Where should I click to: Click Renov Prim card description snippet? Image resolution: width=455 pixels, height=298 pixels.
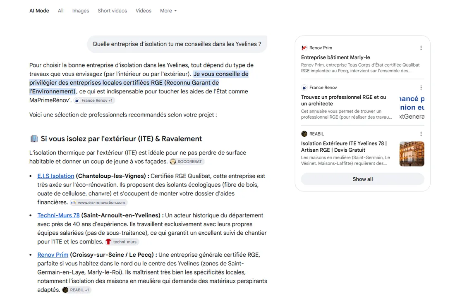pos(360,68)
